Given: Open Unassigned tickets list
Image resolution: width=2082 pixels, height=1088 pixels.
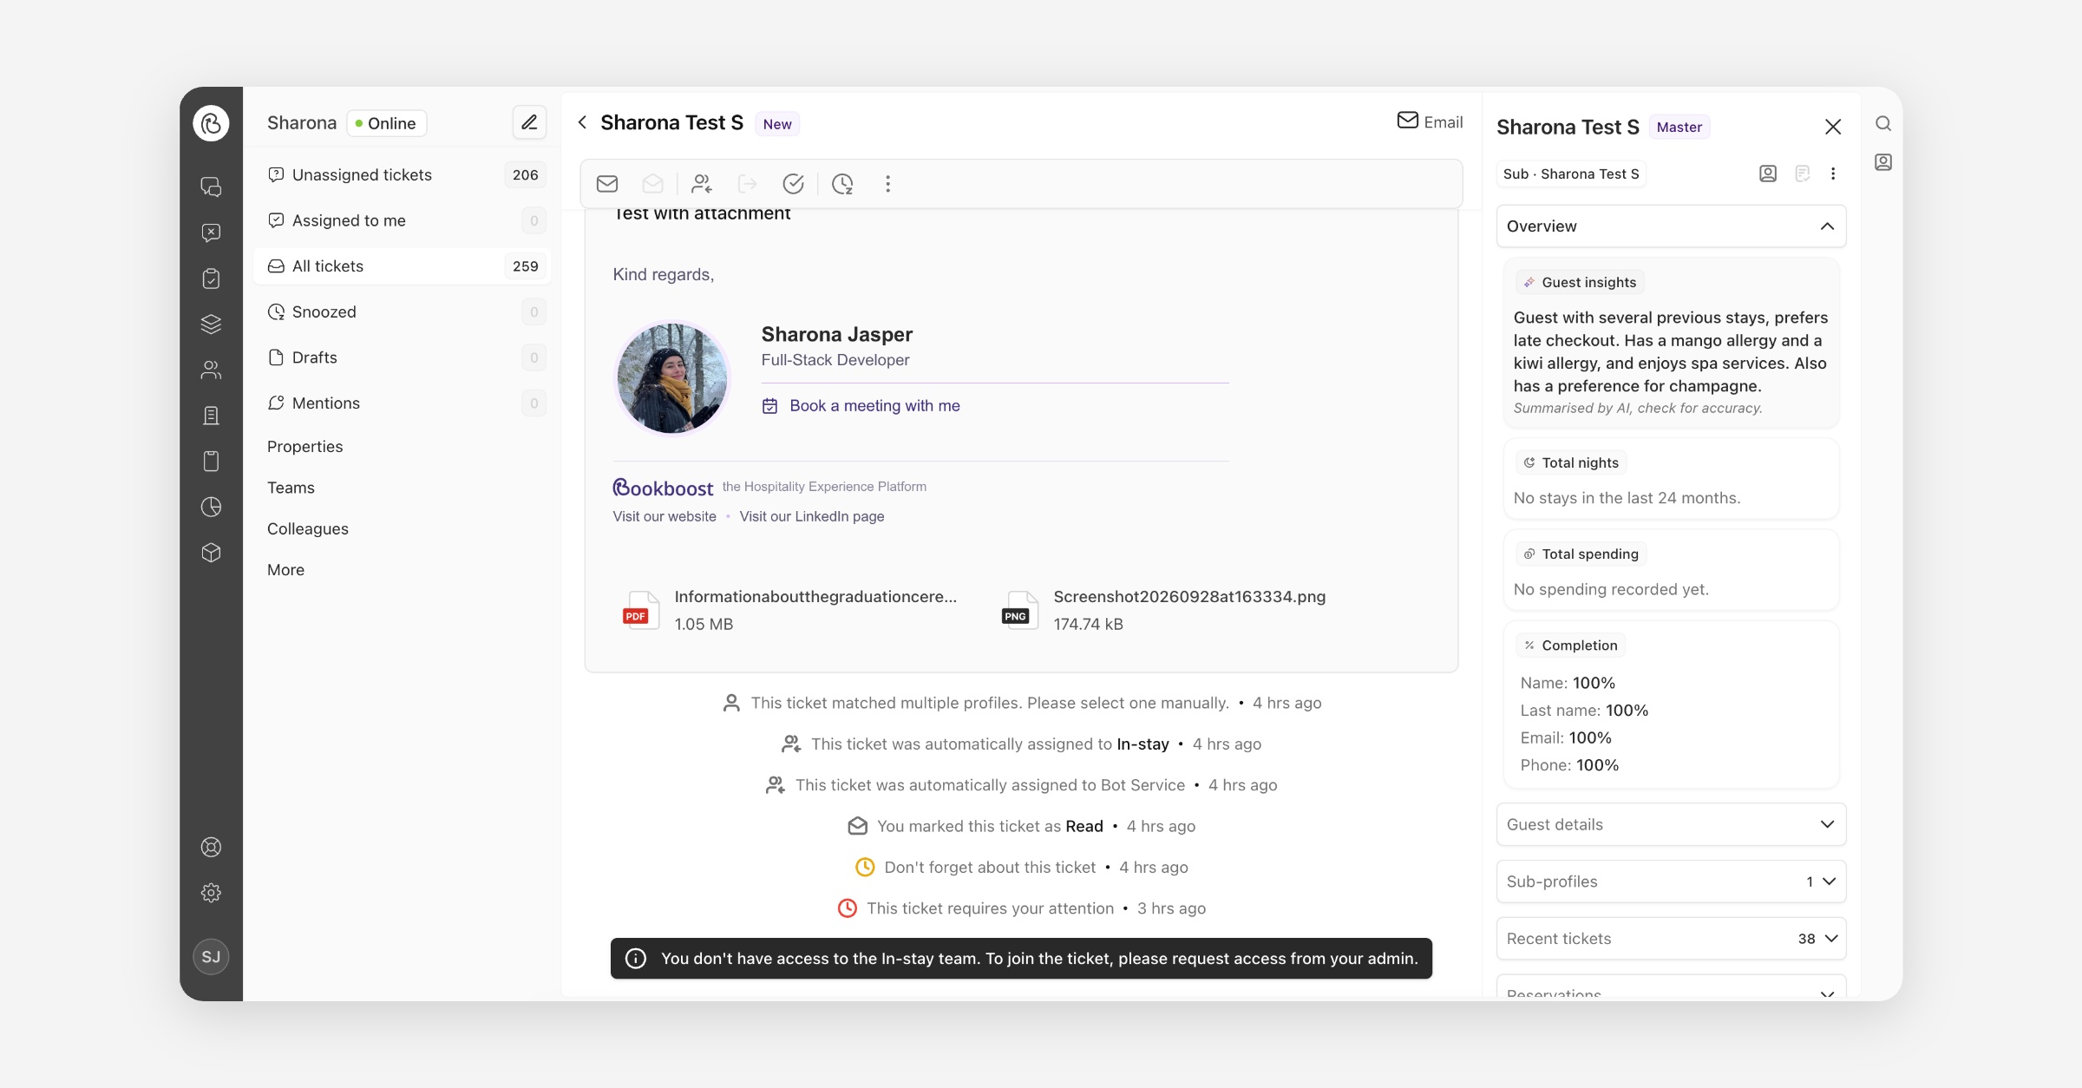Looking at the screenshot, I should (x=402, y=174).
